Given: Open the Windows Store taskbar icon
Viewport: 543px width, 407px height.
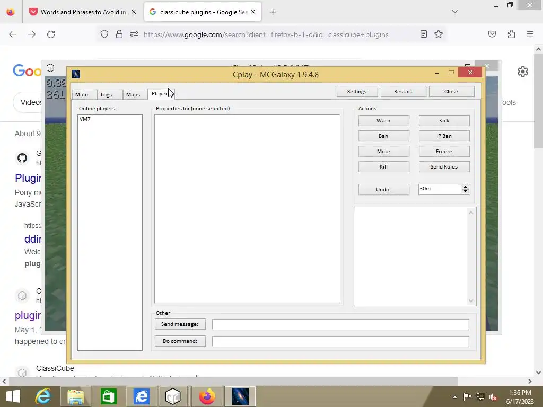Looking at the screenshot, I should [108, 396].
